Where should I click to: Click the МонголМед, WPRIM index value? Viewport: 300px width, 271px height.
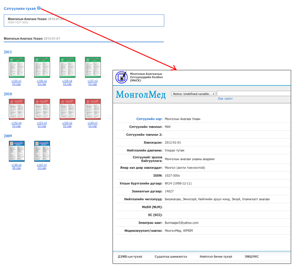(179, 231)
